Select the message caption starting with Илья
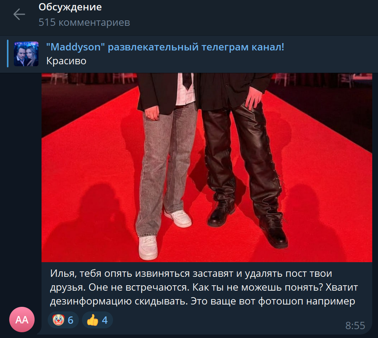 click(204, 287)
